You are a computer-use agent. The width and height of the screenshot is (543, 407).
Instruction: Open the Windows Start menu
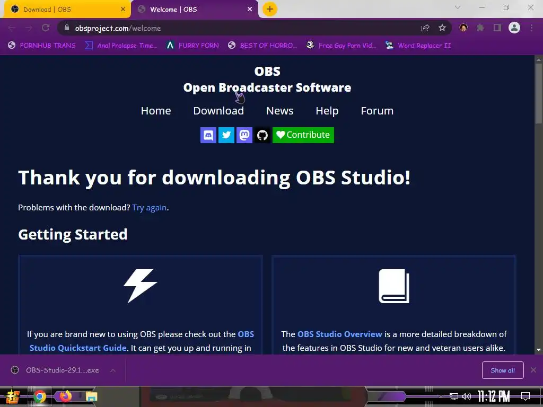tap(13, 396)
